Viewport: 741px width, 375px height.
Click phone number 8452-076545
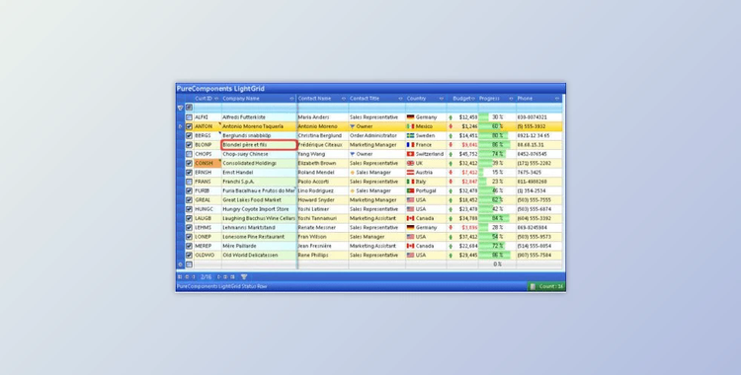[x=533, y=154]
